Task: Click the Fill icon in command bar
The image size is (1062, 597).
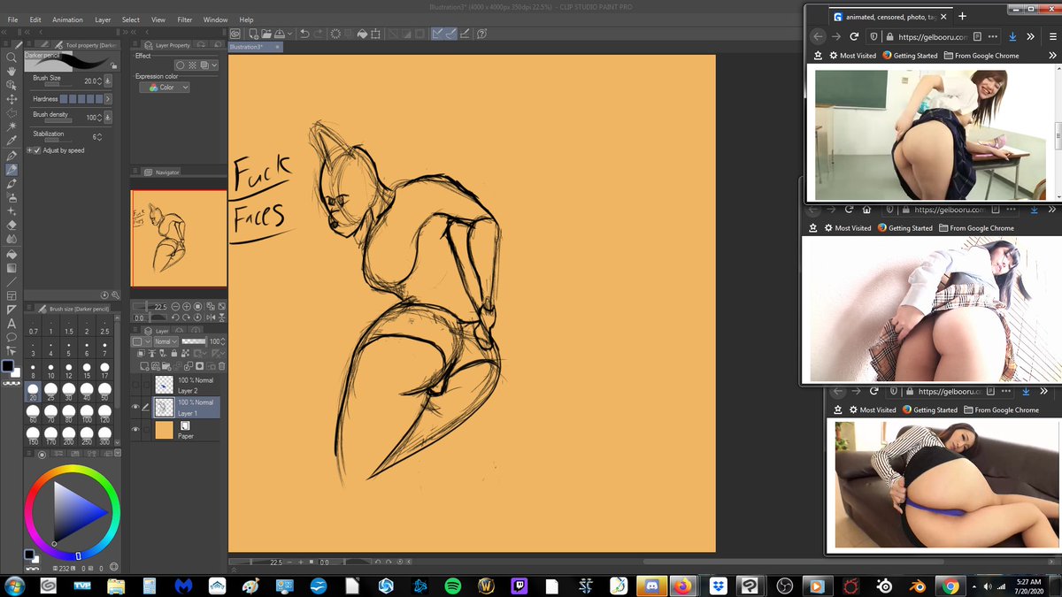Action: point(362,34)
